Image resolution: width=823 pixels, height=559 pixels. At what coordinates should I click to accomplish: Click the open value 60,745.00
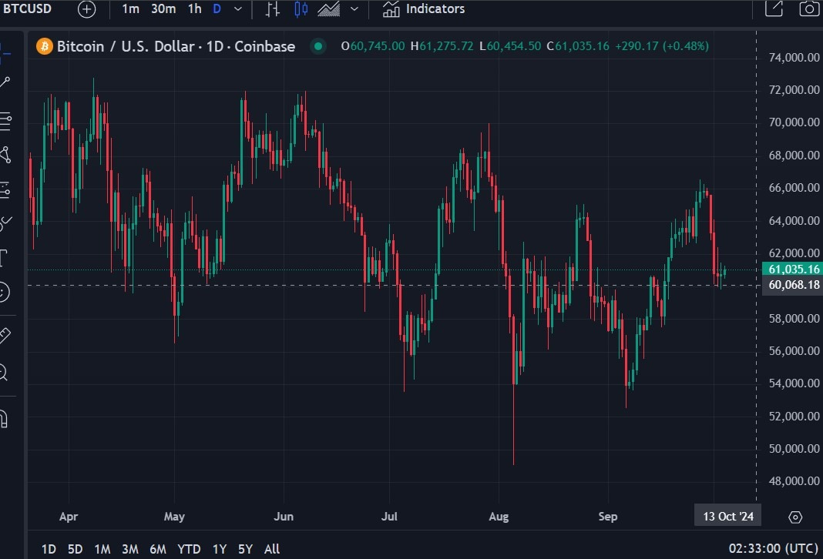378,46
